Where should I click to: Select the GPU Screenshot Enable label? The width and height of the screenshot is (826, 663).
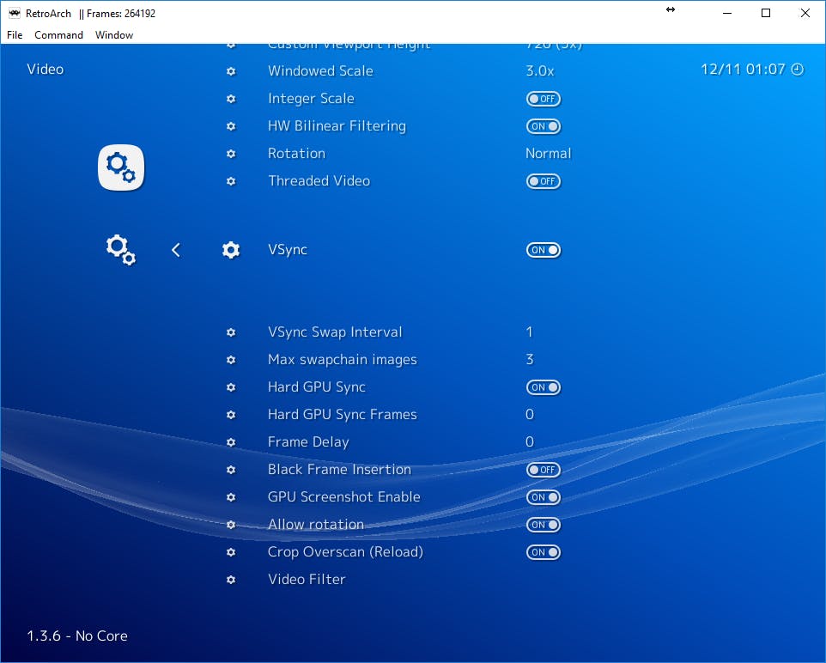344,497
